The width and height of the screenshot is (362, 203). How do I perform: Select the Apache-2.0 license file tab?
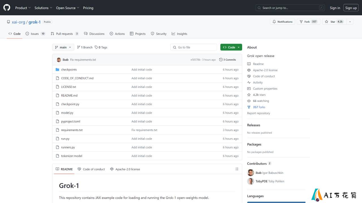125,169
